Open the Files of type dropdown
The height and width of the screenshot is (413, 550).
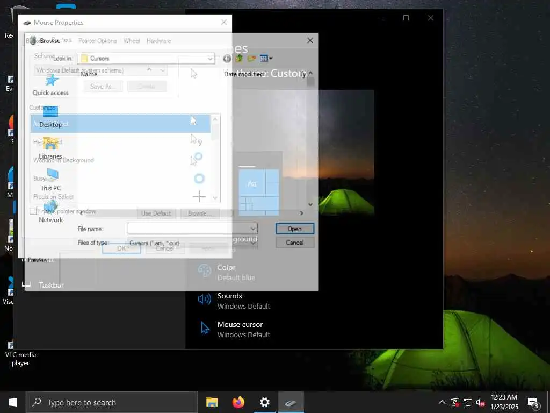tap(193, 243)
